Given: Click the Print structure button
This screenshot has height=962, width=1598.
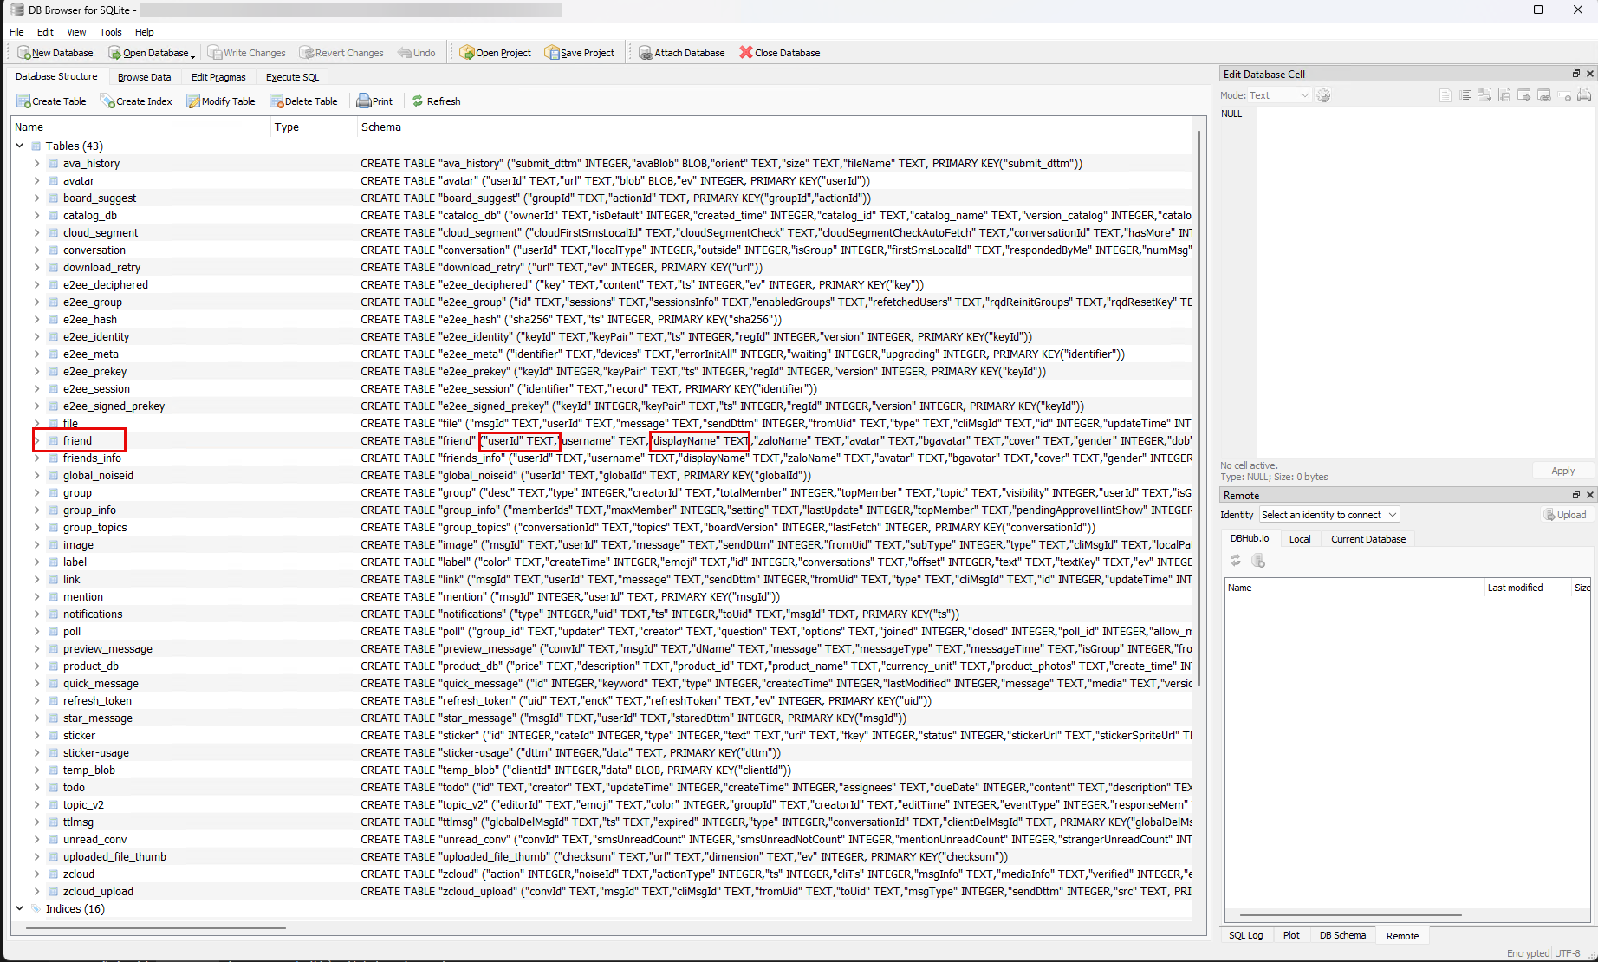Looking at the screenshot, I should 374,101.
